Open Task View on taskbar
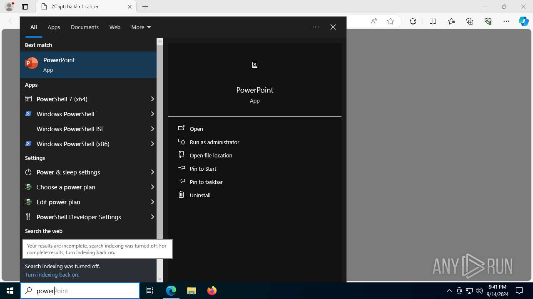This screenshot has width=533, height=299. coord(150,291)
